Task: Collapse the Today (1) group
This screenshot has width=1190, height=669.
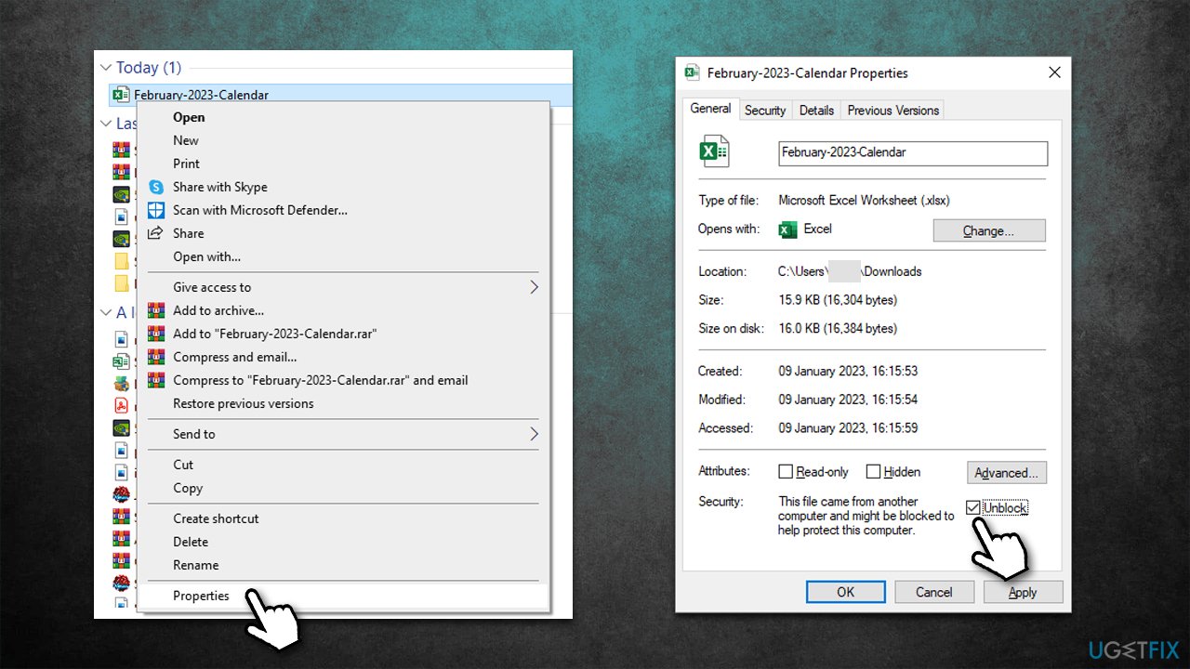Action: 105,67
